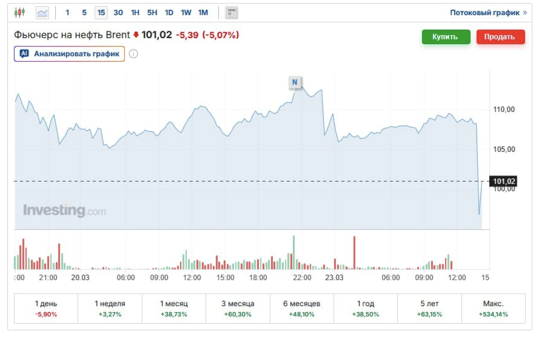Open the N news marker on chart

point(295,82)
